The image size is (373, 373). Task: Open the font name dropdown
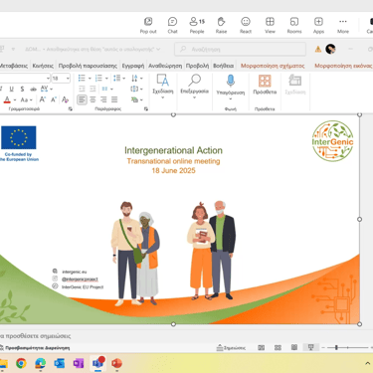tap(48, 79)
